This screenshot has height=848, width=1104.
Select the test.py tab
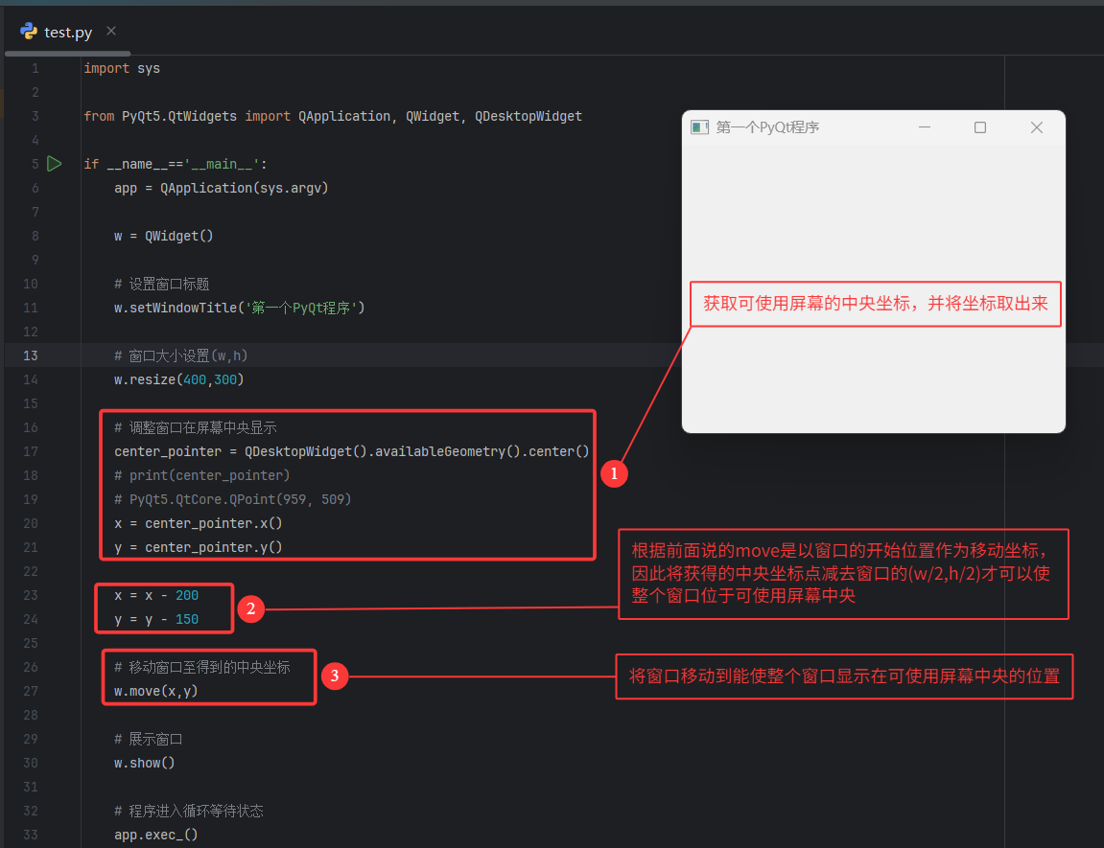pyautogui.click(x=67, y=32)
